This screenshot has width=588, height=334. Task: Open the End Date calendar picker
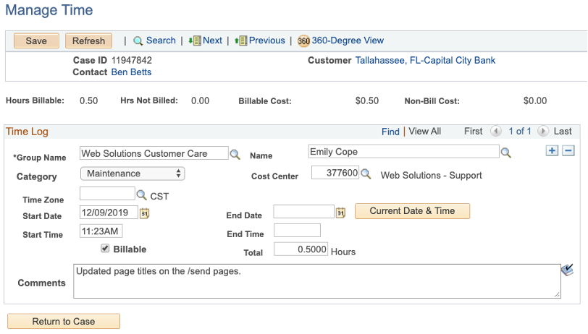(x=341, y=213)
